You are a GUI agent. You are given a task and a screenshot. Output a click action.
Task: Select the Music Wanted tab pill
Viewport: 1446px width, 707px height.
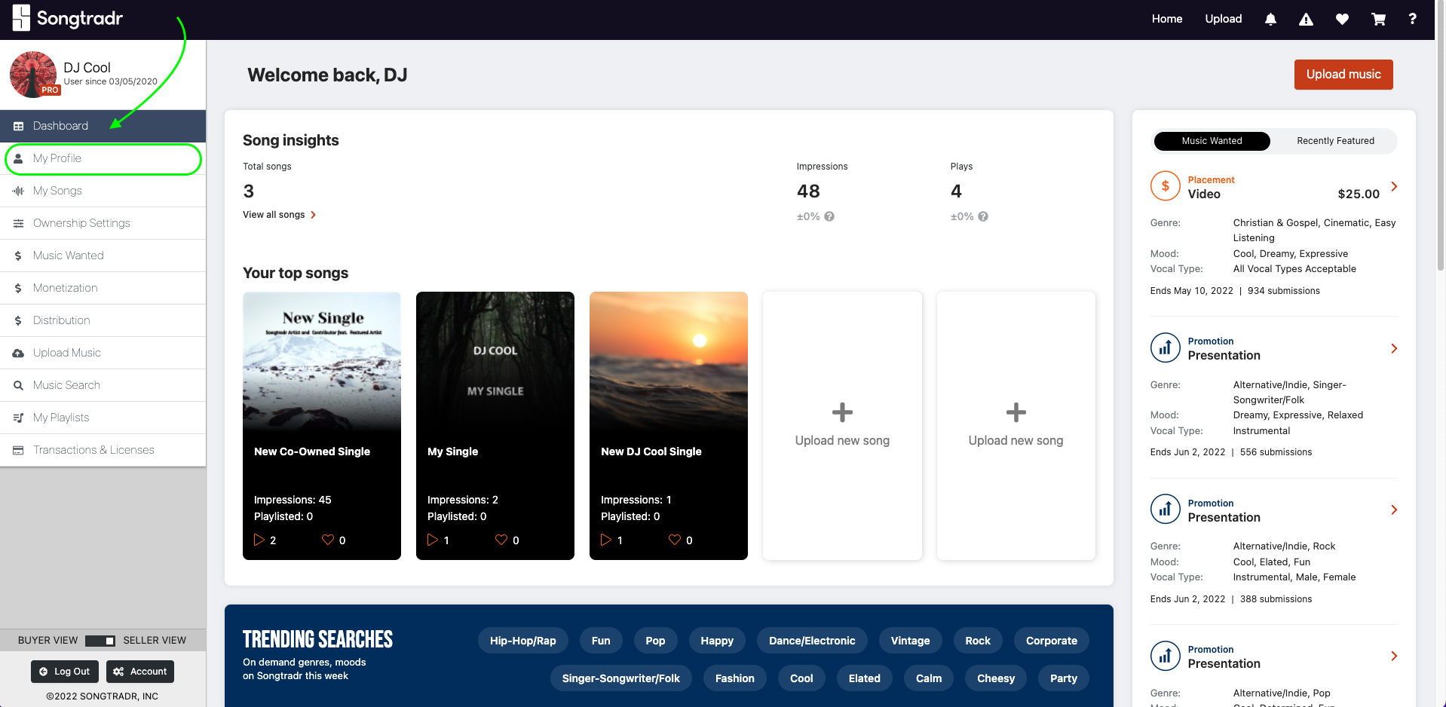click(1212, 141)
